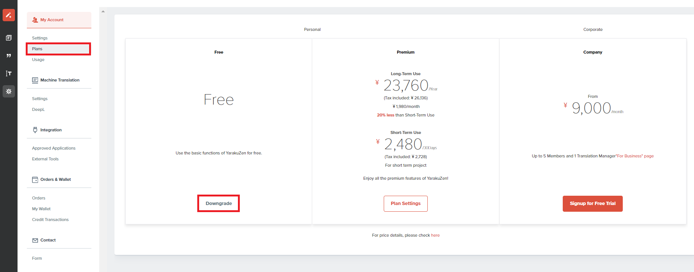Viewport: 694px width, 272px height.
Task: Click the 9,000 per month price
Action: coord(591,108)
